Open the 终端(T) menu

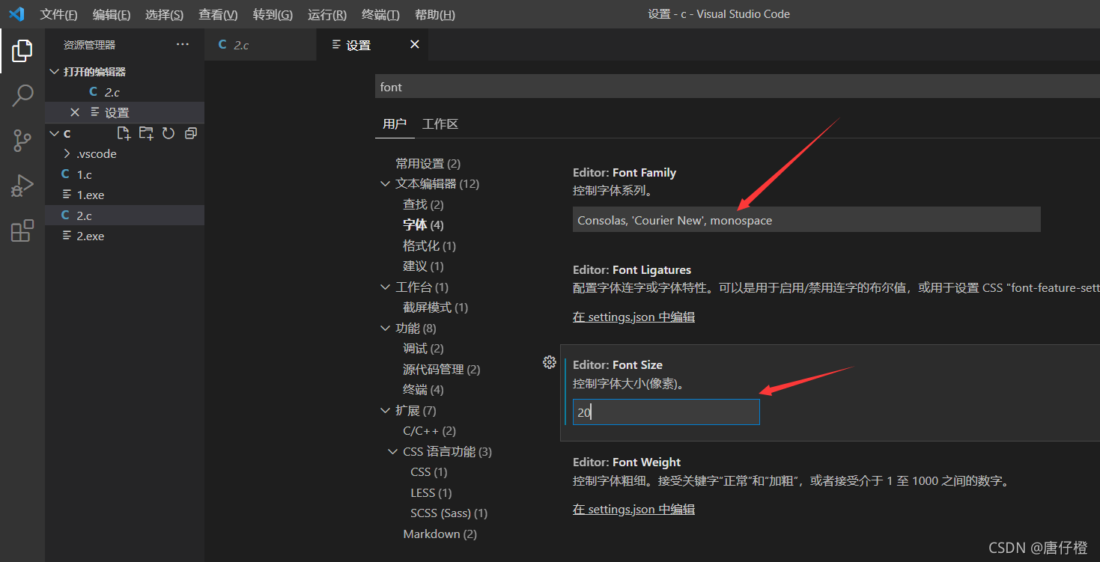point(380,15)
